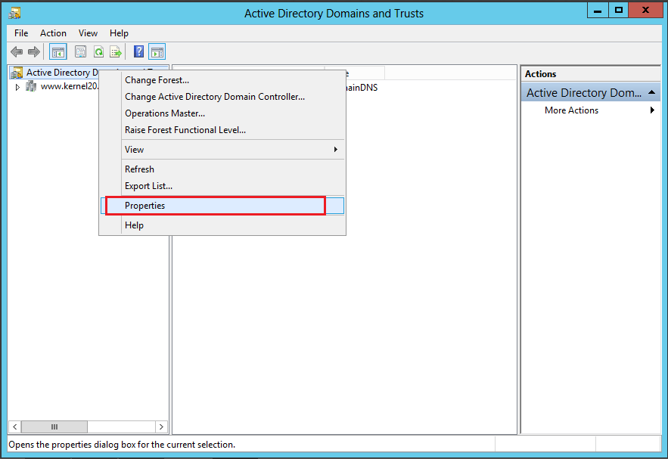Click the MMC application icon in title bar
Image resolution: width=668 pixels, height=459 pixels.
tap(14, 13)
